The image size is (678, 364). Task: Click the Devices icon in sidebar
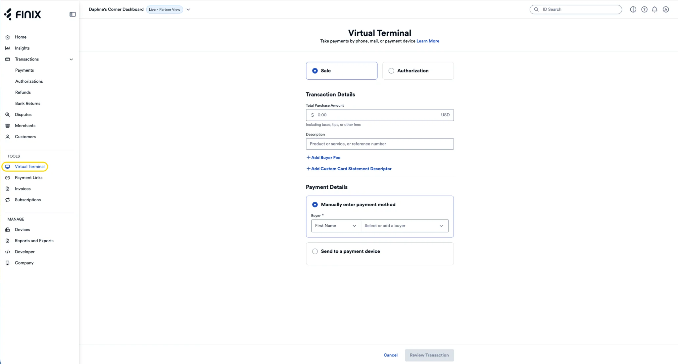[x=8, y=230]
